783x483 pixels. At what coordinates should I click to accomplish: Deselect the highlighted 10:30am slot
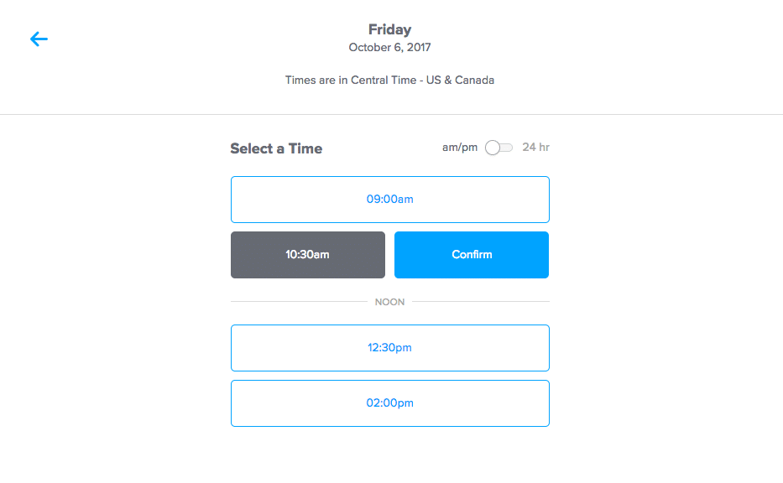point(307,254)
